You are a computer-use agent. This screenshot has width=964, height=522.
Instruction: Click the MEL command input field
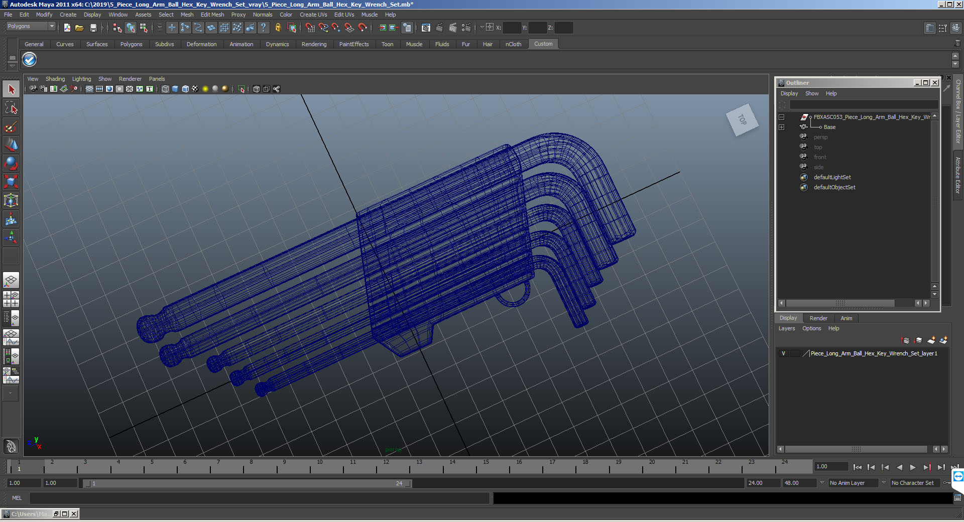[x=259, y=498]
